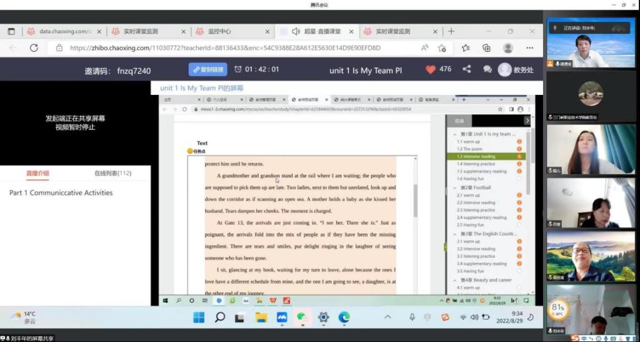
Task: Open Tencent Meeting icon on the taskbar
Action: pyautogui.click(x=282, y=317)
